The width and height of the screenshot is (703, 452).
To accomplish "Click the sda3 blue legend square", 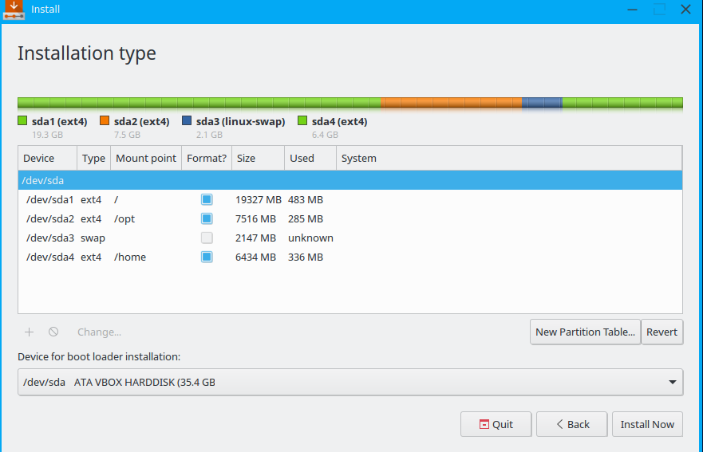I will click(187, 121).
